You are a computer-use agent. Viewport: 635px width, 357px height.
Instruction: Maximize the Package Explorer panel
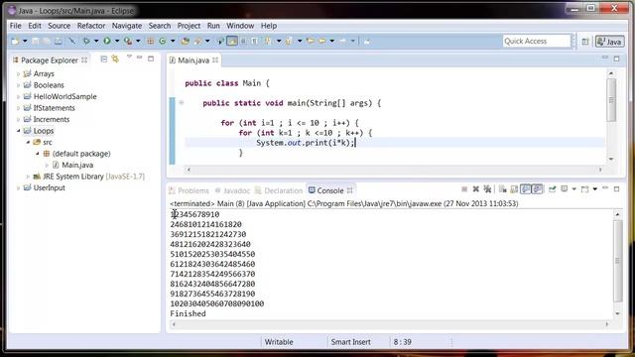coord(151,59)
